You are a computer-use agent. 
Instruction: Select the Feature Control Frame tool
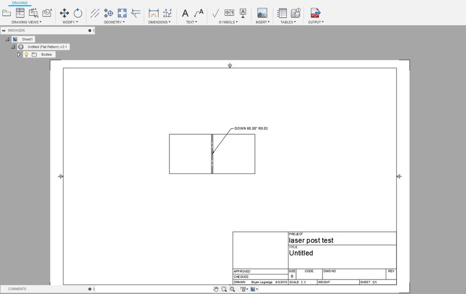[229, 13]
